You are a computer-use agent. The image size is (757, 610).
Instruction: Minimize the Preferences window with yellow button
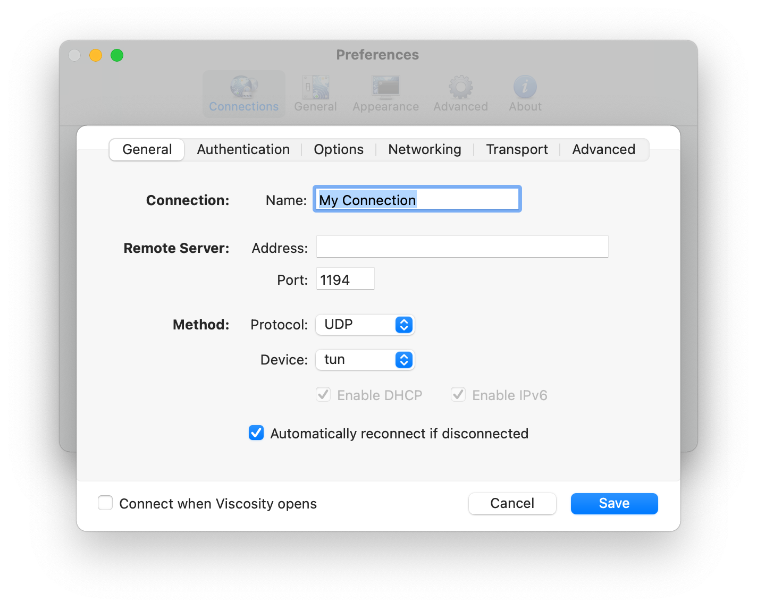pos(96,55)
